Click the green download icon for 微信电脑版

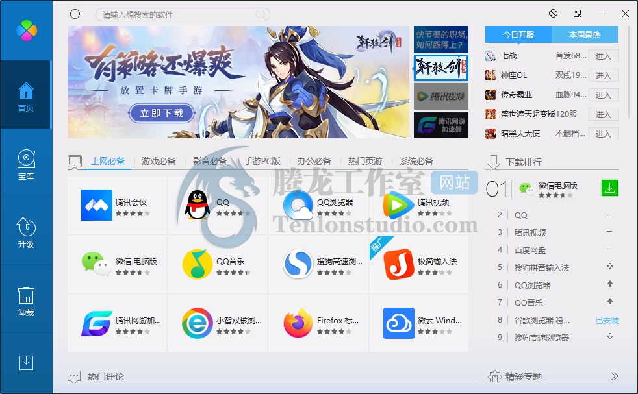pos(609,188)
